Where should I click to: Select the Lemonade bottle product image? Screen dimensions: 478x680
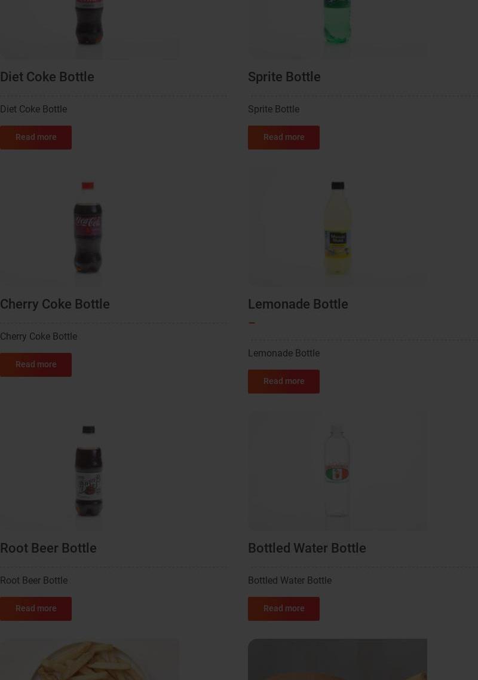coord(337,227)
